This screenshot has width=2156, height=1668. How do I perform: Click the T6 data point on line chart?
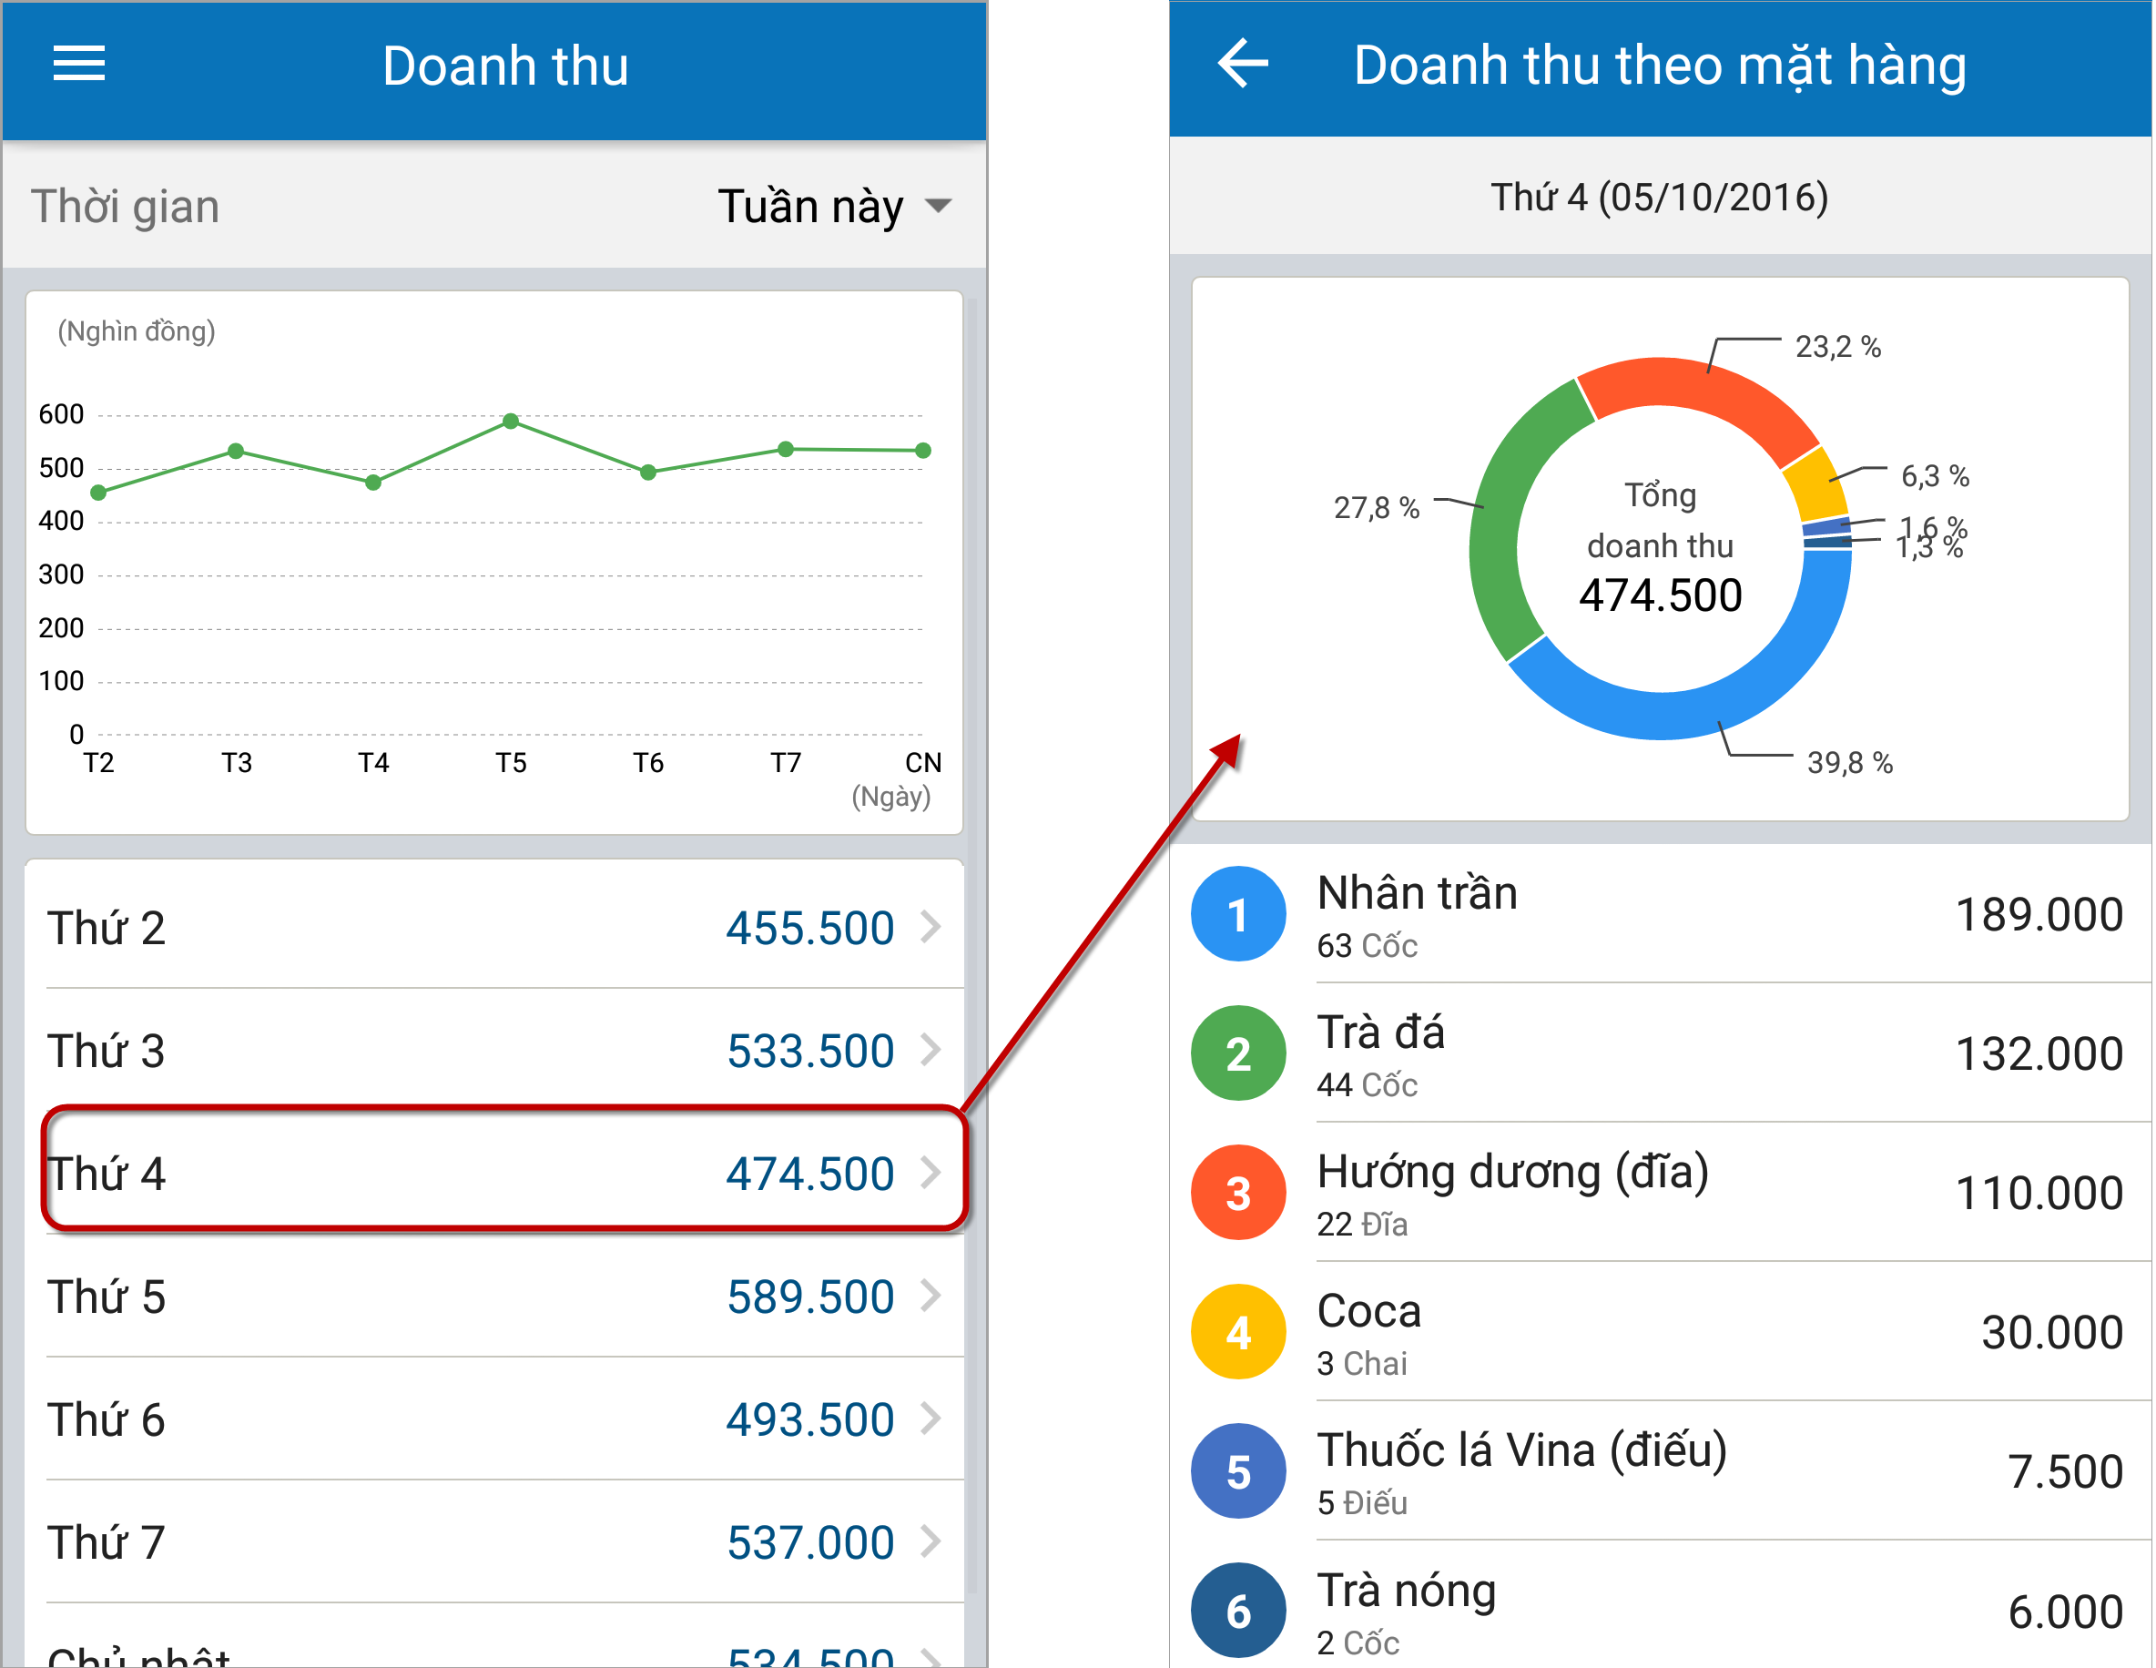[x=648, y=473]
